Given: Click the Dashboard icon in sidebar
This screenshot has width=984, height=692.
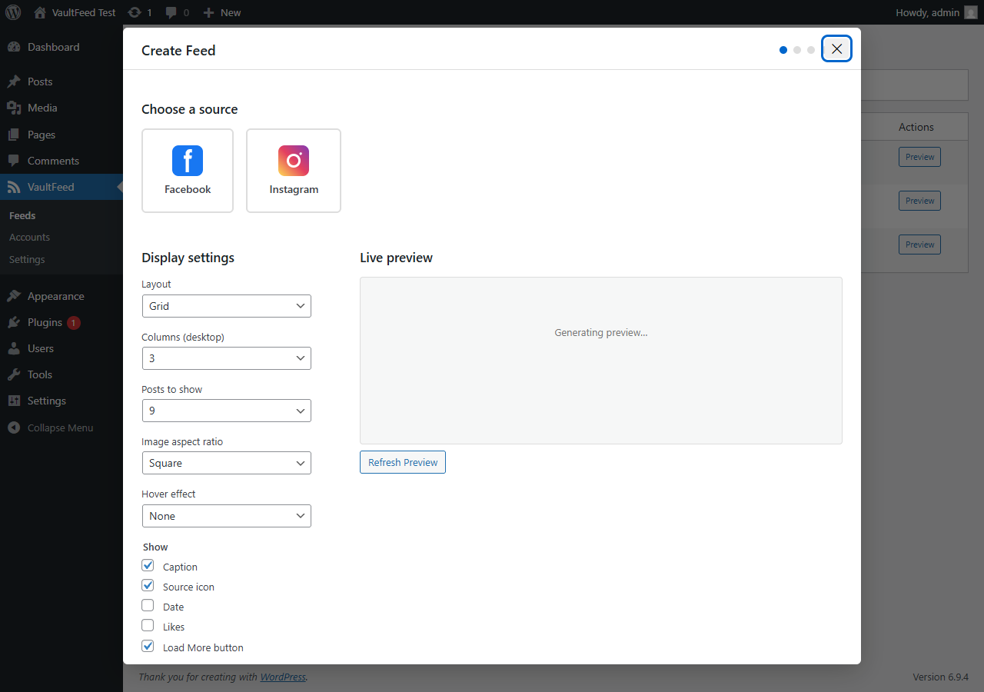Looking at the screenshot, I should pyautogui.click(x=14, y=47).
